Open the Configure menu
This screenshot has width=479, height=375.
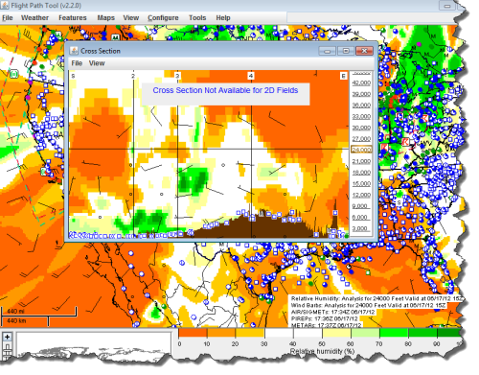(163, 18)
